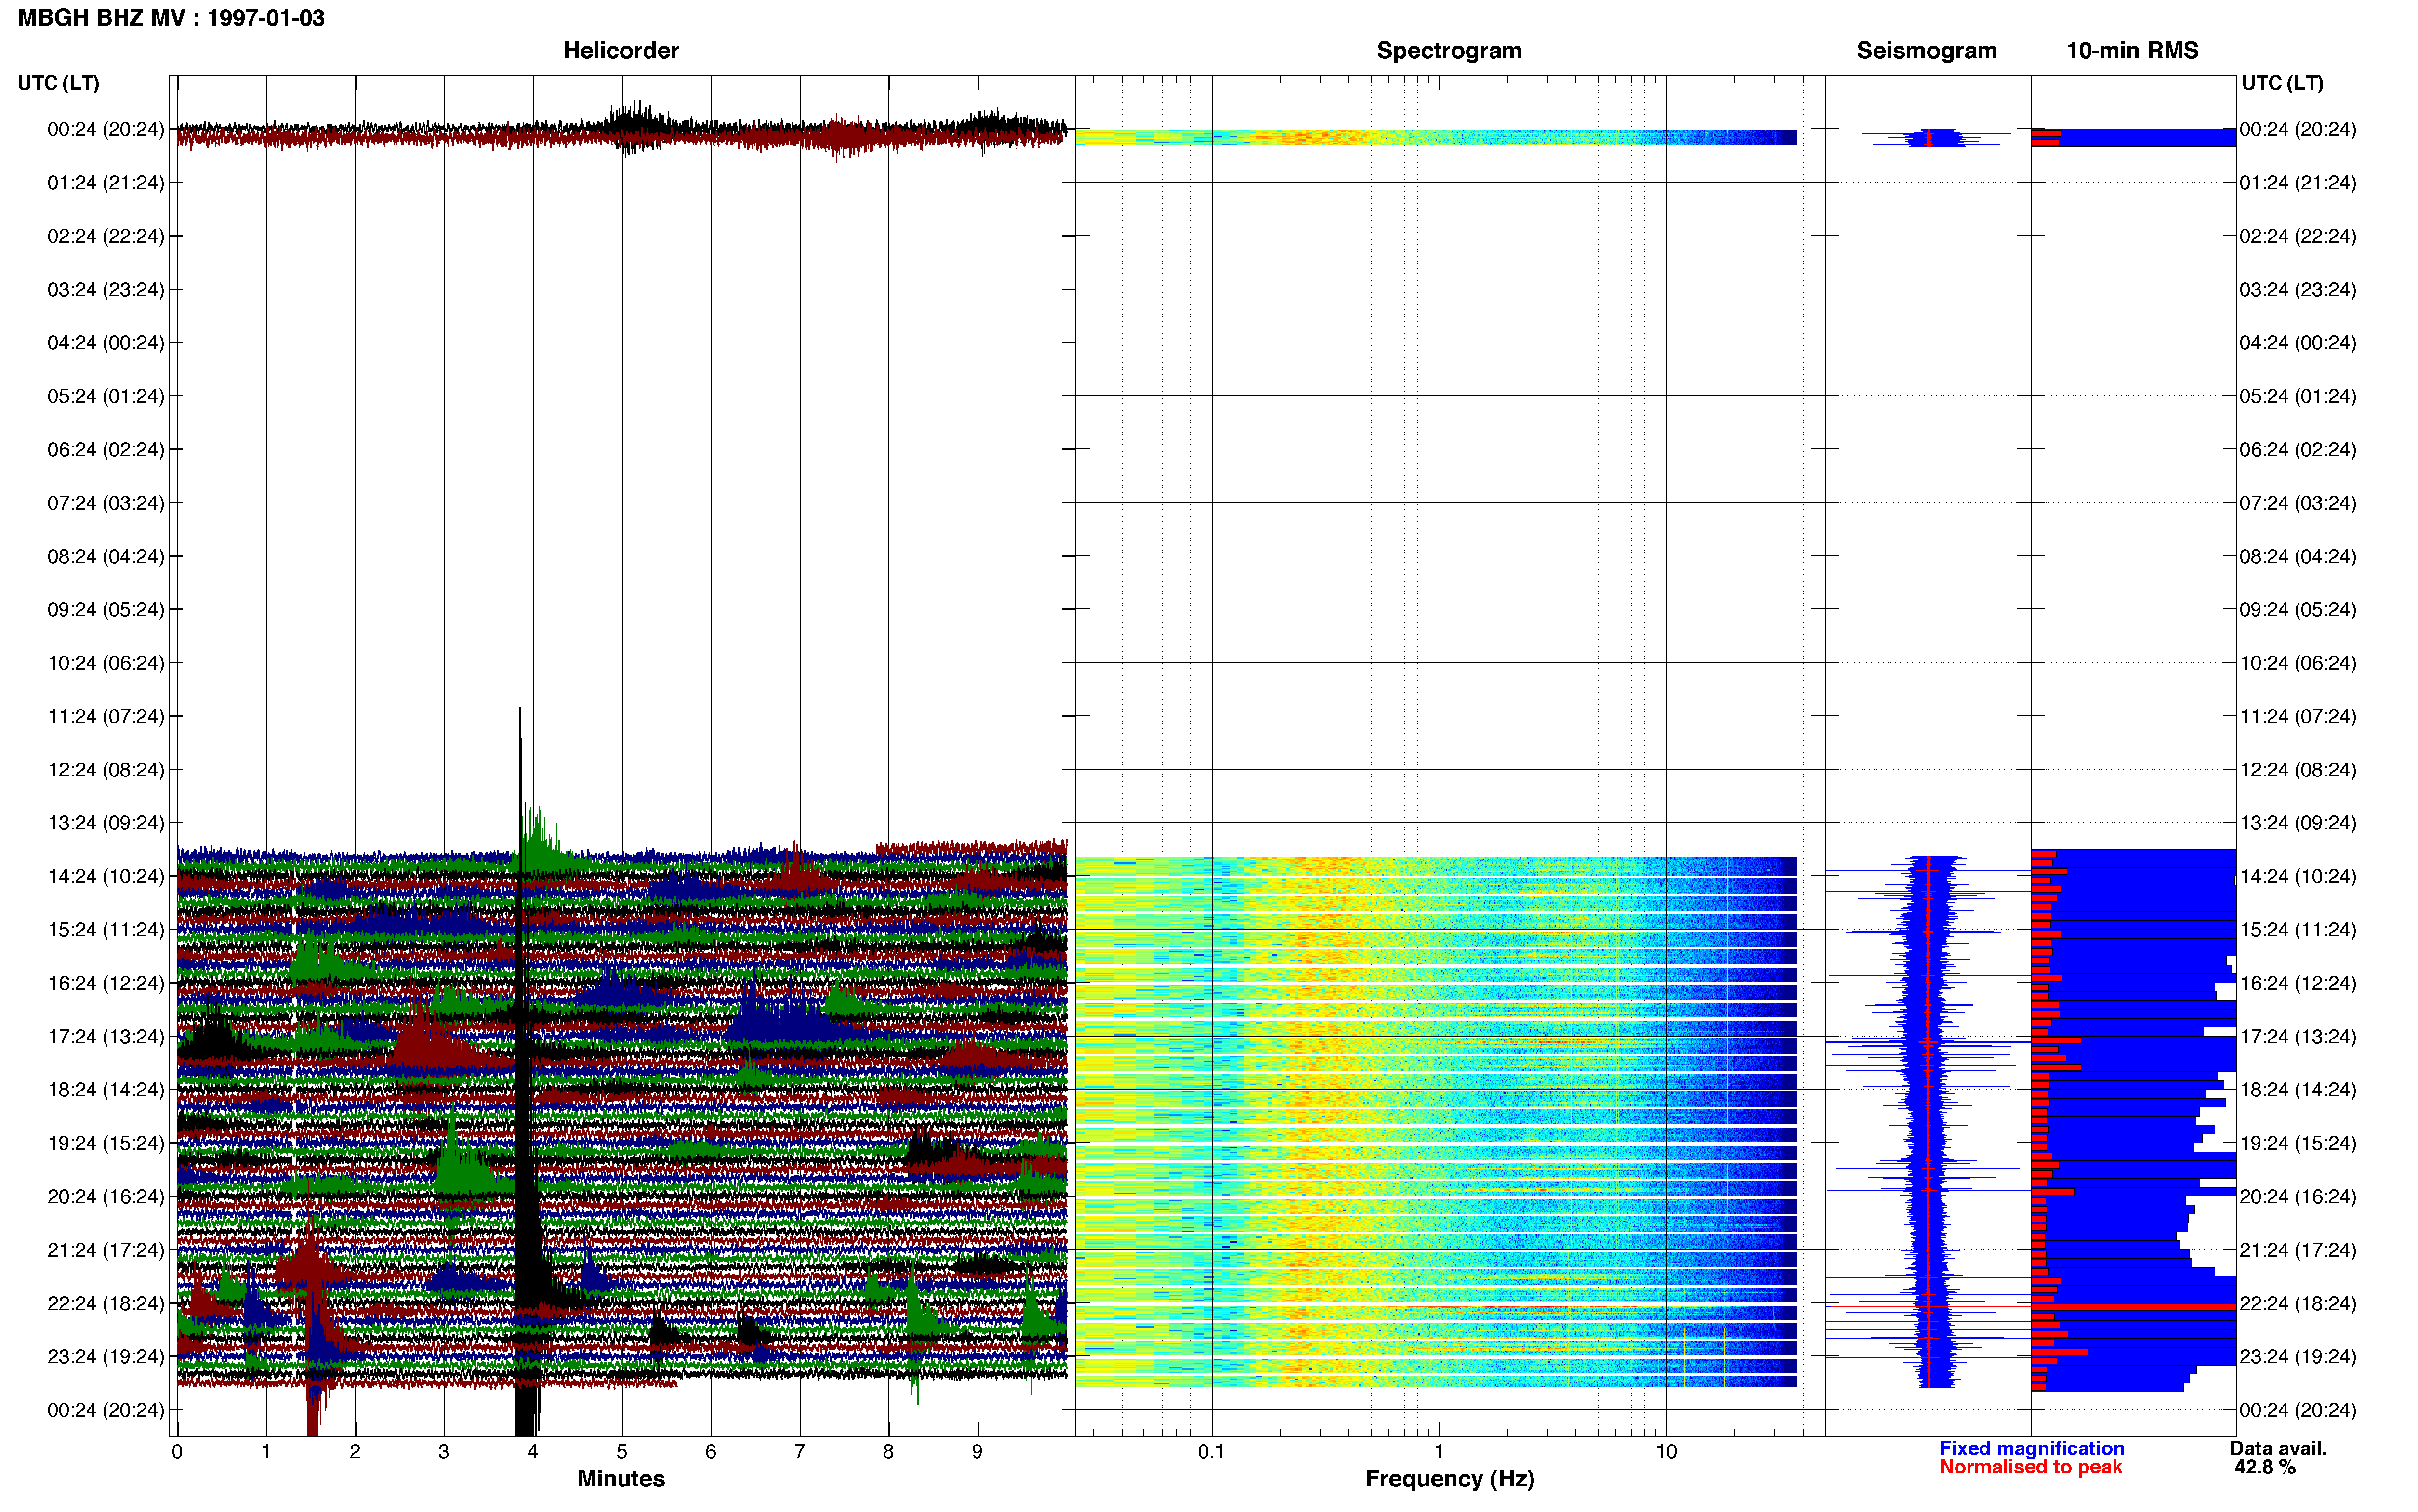Viewport: 2418px width, 1512px height.
Task: Click the '10' frequency tick label
Action: click(x=1666, y=1451)
